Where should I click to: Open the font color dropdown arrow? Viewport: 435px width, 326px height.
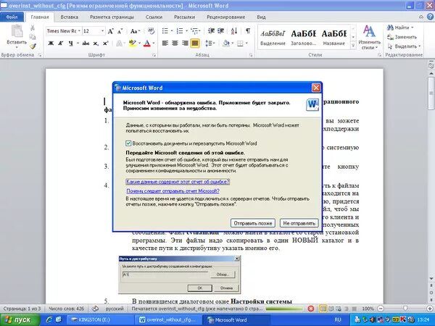pyautogui.click(x=154, y=43)
